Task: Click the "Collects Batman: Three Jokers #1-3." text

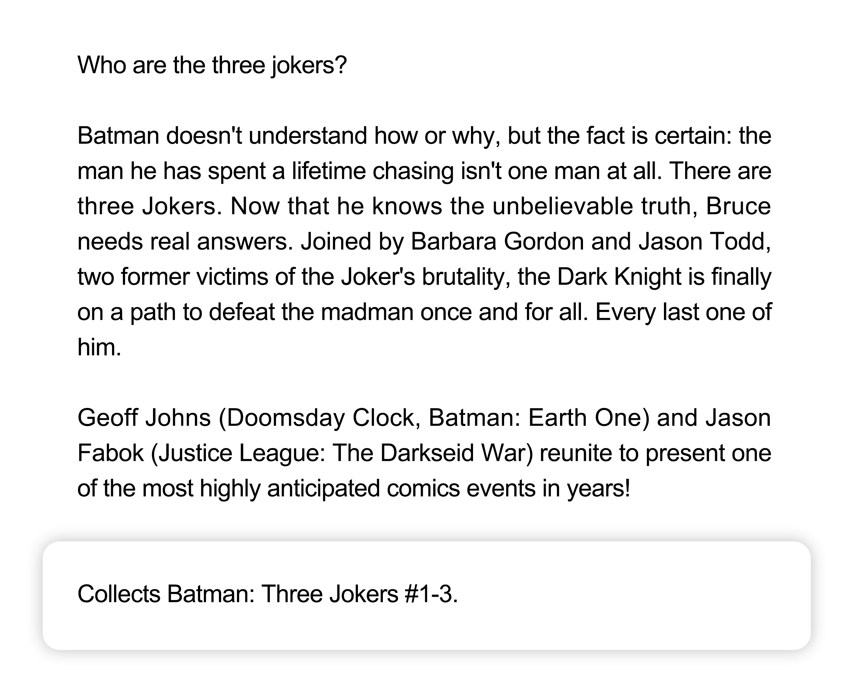Action: 267,594
